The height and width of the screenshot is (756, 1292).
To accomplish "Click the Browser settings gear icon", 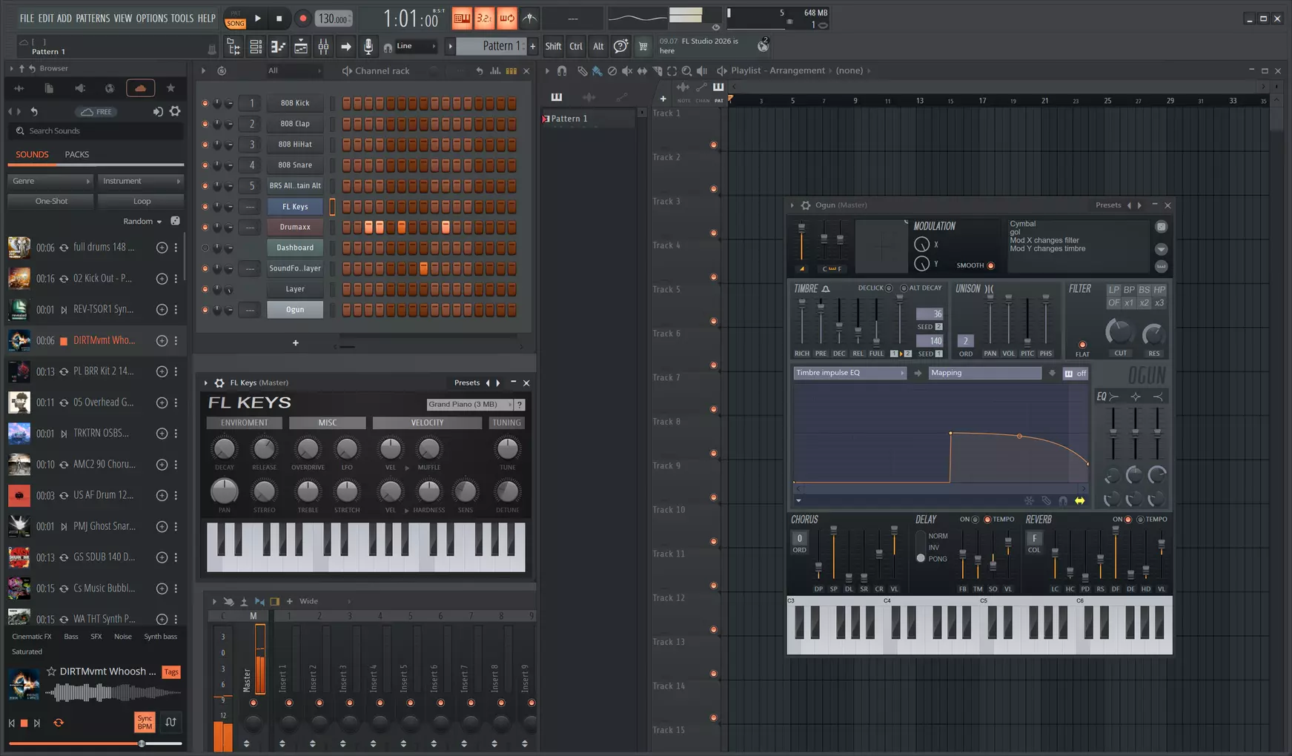I will pos(175,111).
